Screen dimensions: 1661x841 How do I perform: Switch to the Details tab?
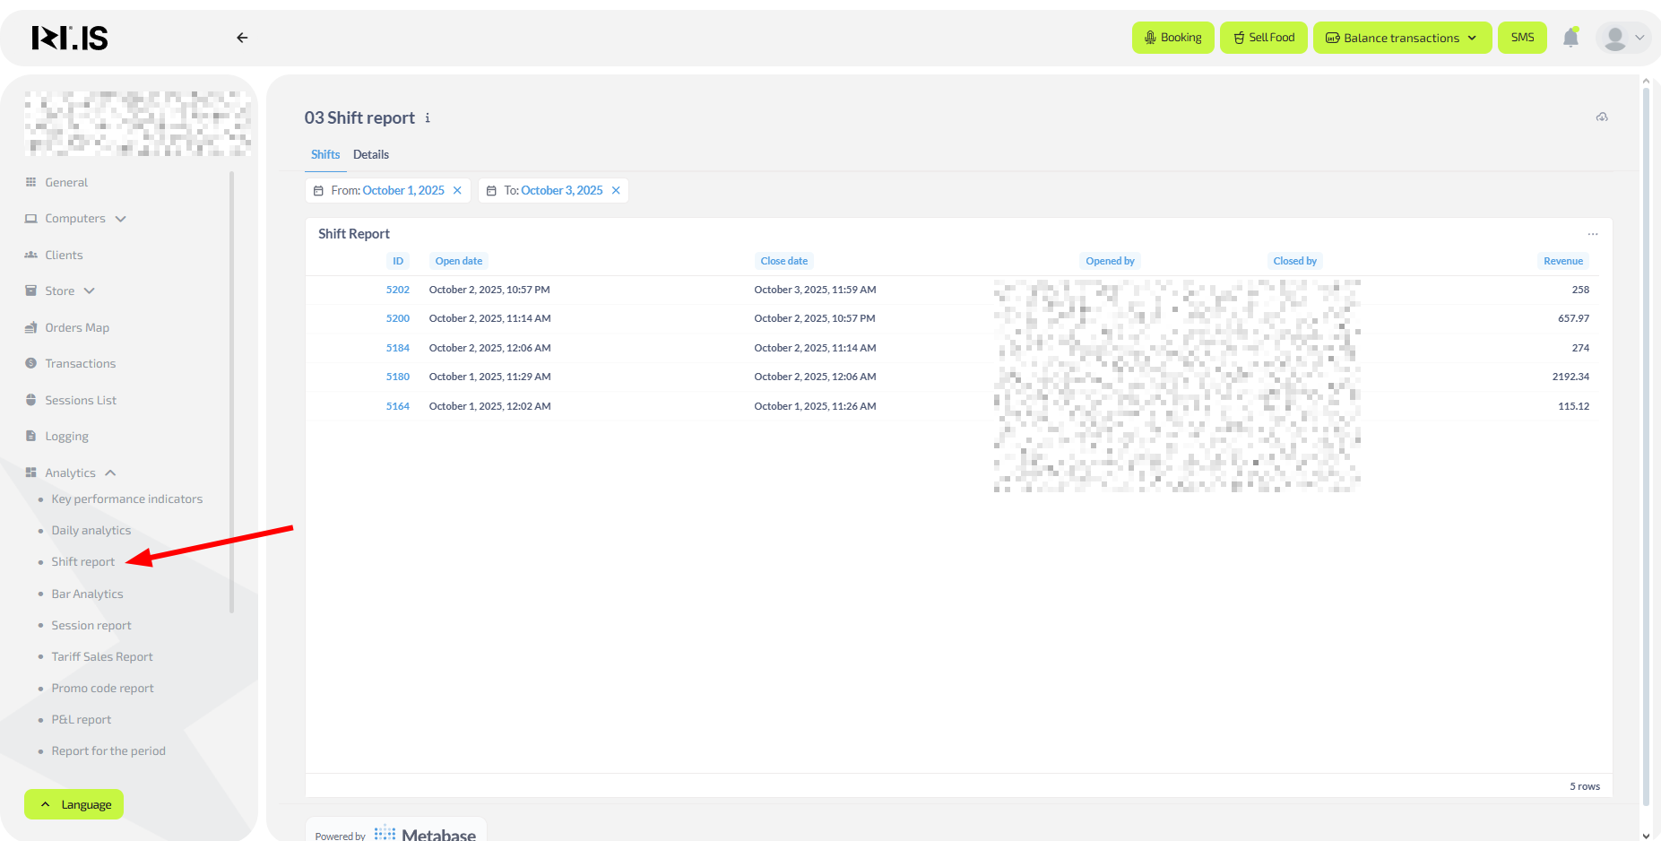point(370,155)
